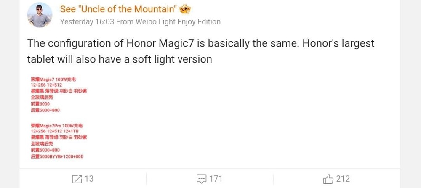This screenshot has width=421, height=188.
Task: Click the repost share icon
Action: pyautogui.click(x=77, y=179)
